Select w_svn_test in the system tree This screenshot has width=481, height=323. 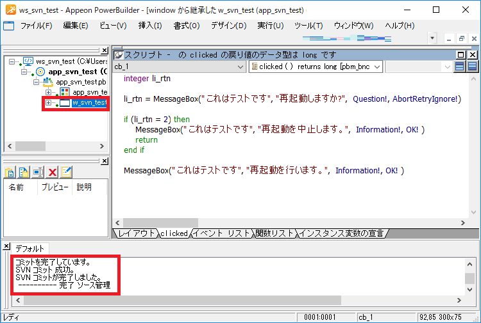(89, 103)
